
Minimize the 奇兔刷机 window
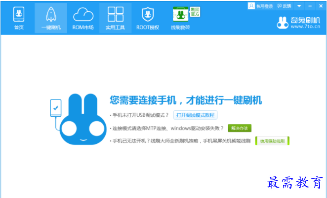[310, 6]
